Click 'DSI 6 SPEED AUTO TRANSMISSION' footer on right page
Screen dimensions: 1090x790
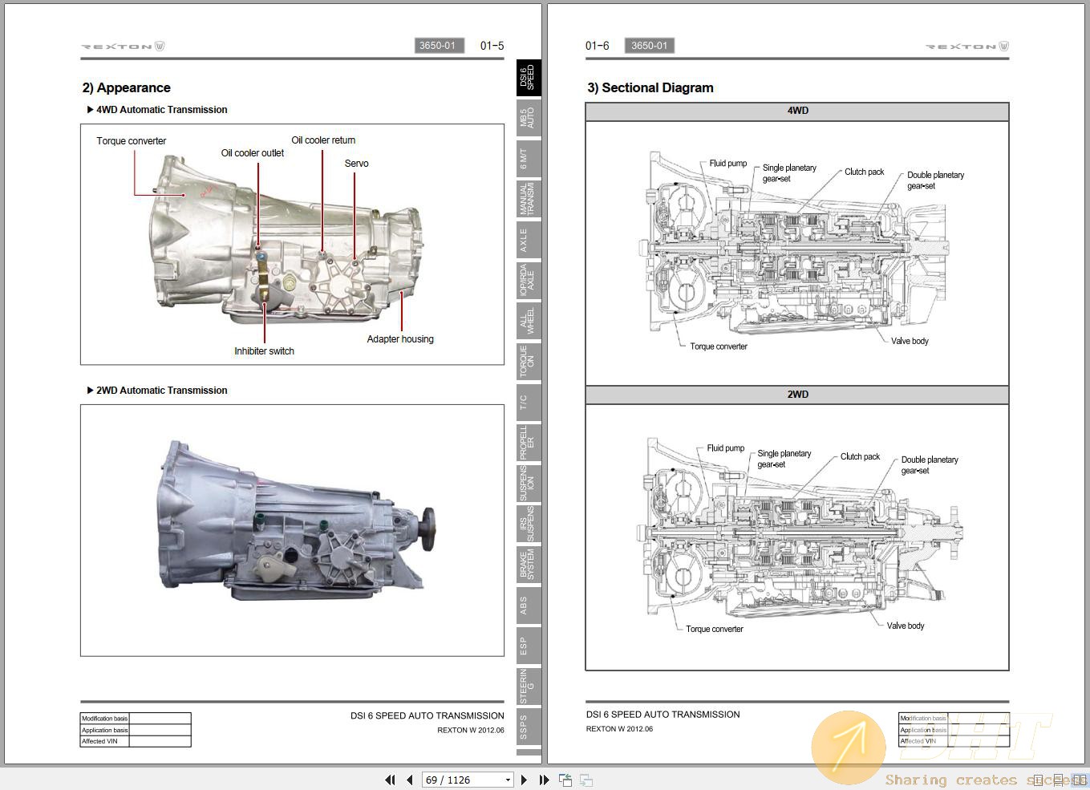tap(663, 714)
